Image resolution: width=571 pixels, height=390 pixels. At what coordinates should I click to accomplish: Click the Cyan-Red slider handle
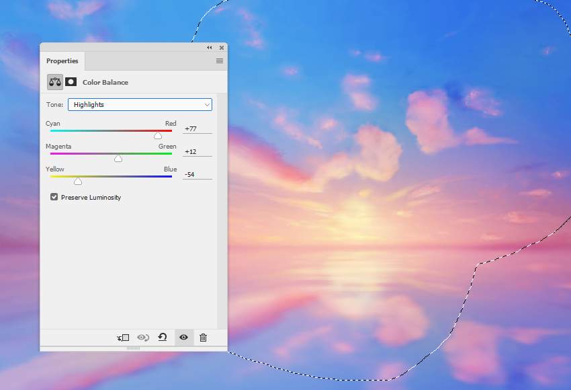click(x=158, y=136)
